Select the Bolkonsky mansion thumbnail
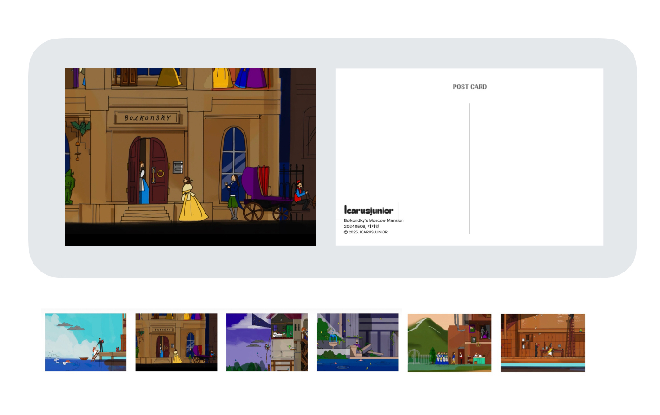Image resolution: width=660 pixels, height=415 pixels. (176, 342)
